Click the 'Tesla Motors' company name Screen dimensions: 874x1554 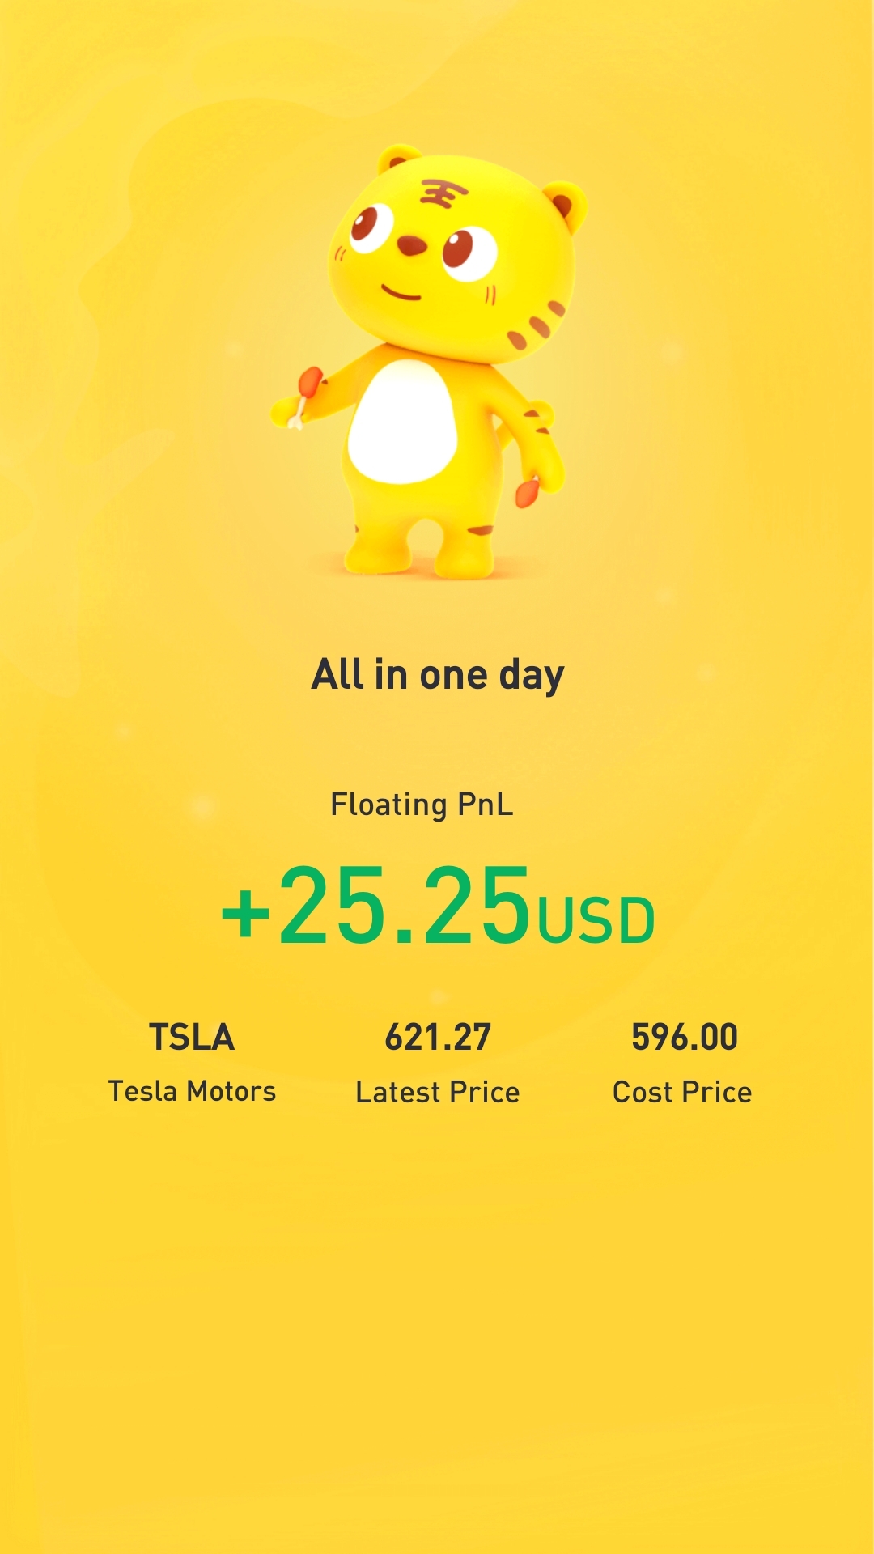pyautogui.click(x=192, y=1091)
